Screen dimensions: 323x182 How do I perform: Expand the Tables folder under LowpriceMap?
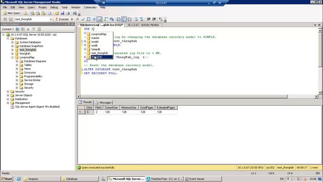pyautogui.click(x=17, y=65)
